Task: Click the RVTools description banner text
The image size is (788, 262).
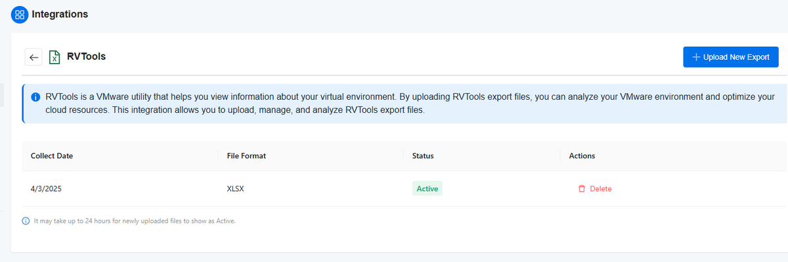Action: tap(410, 103)
